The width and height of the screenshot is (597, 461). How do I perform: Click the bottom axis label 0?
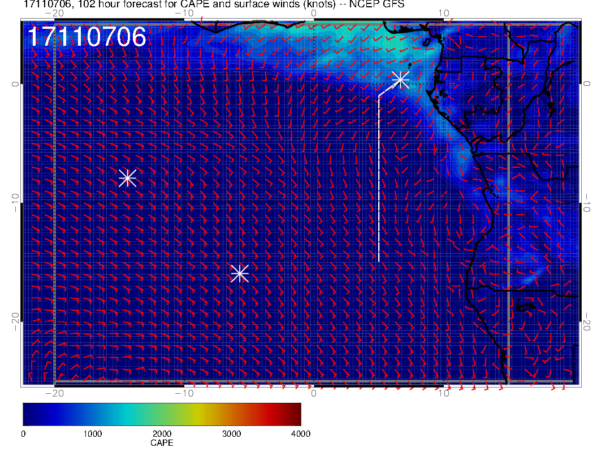click(x=314, y=393)
